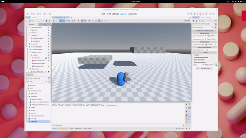Click the Filter Properties search icon
Viewport: 246px width, 138px height.
pos(213,27)
